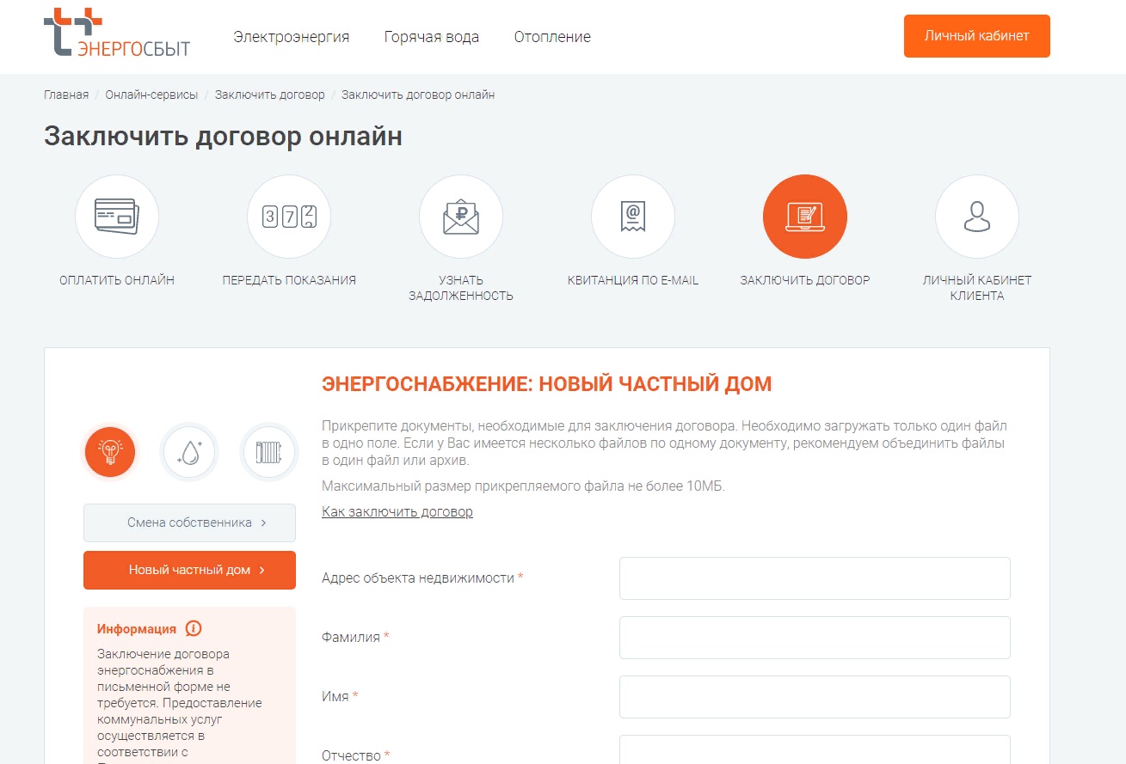Select the hot water droplet icon

189,452
